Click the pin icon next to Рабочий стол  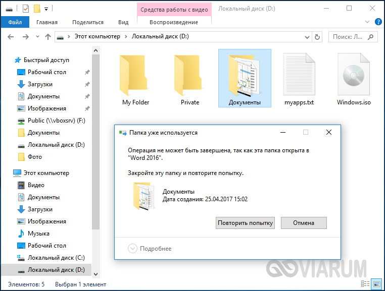[87, 72]
